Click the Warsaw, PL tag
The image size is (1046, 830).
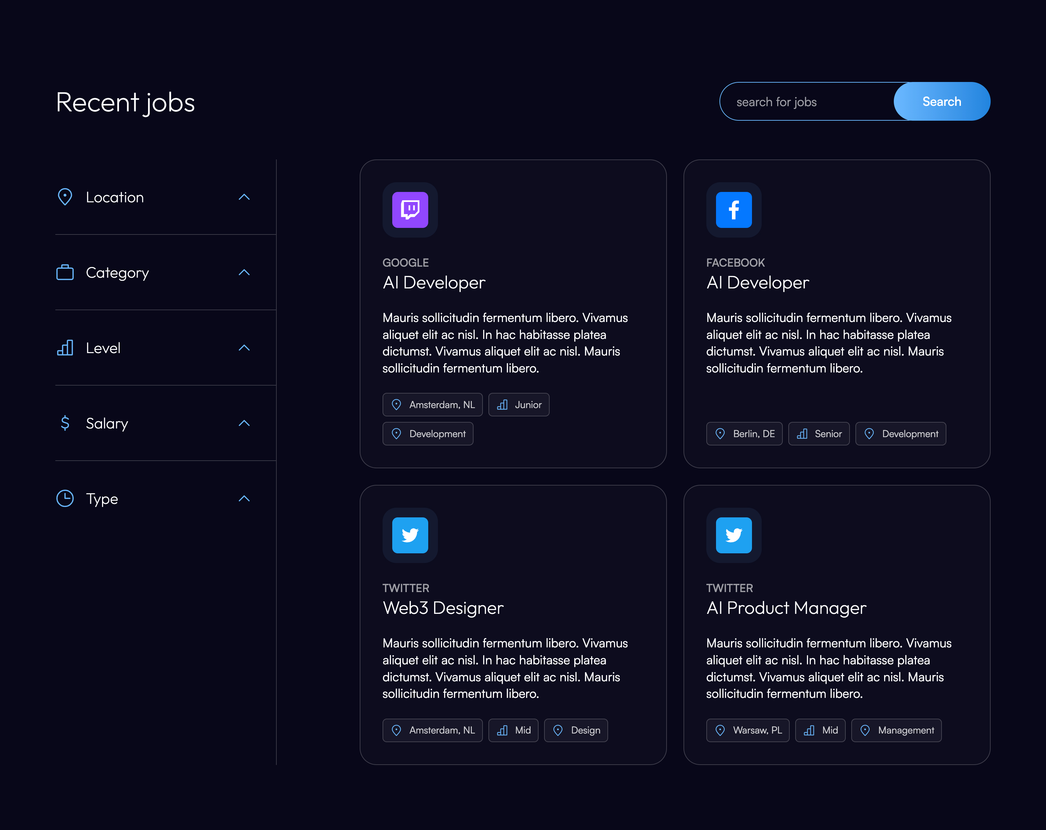click(x=747, y=730)
